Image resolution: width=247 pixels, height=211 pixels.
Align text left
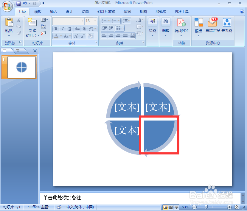click(104, 36)
